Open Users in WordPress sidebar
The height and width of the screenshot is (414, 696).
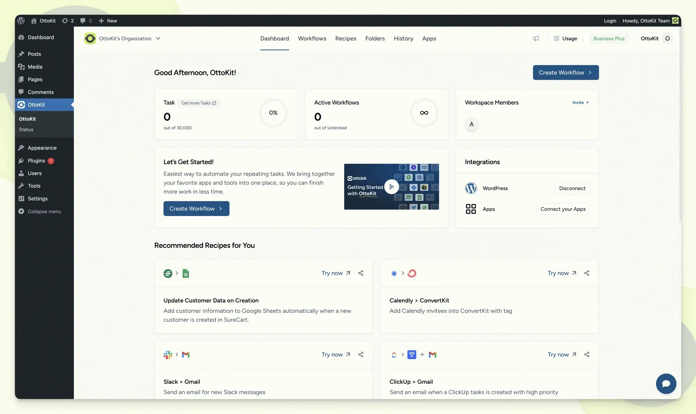44,173
